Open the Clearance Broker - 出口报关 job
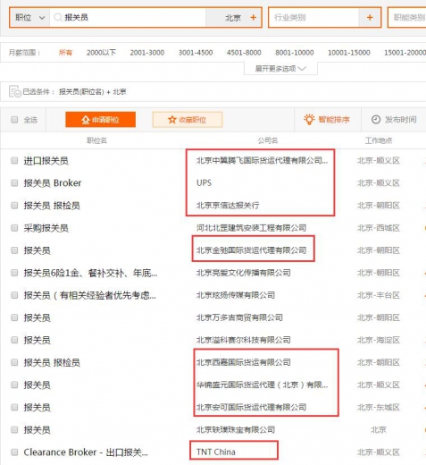 86,452
